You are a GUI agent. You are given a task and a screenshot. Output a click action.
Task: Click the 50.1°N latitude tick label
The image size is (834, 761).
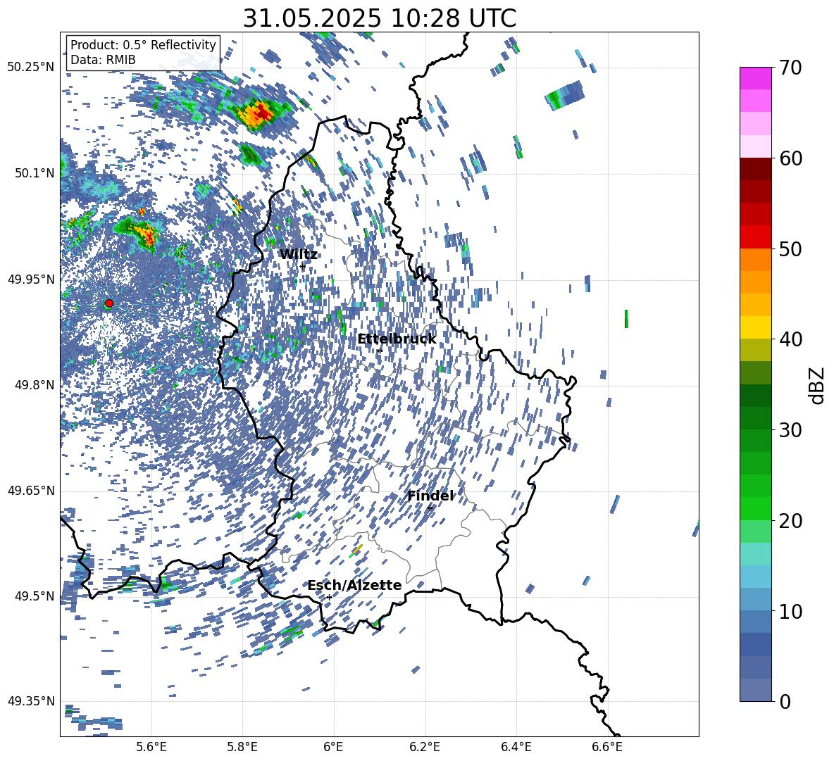tap(35, 173)
